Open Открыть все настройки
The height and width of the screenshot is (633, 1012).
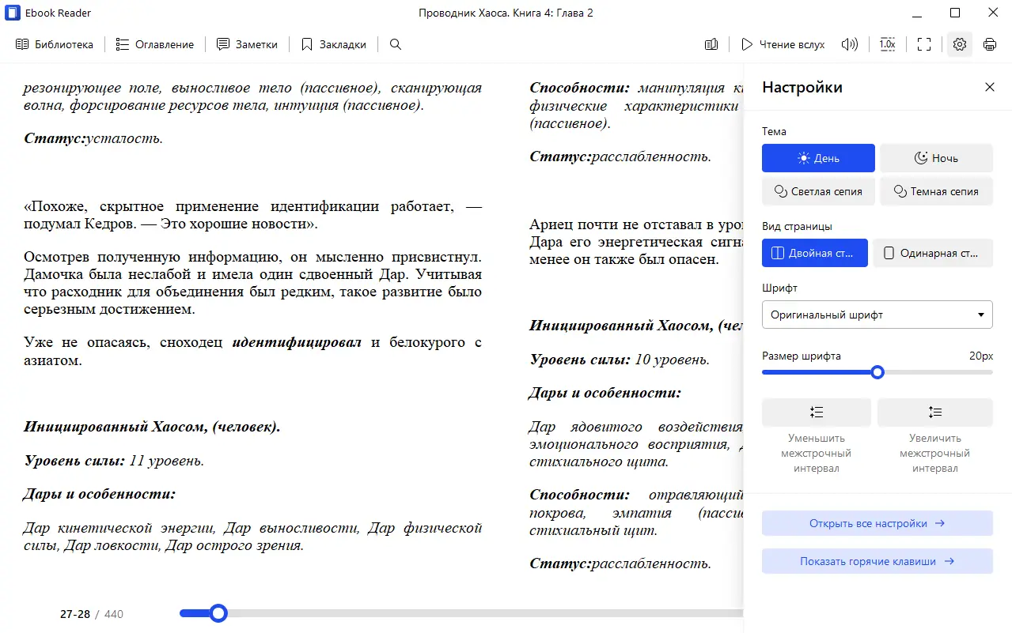coord(877,522)
